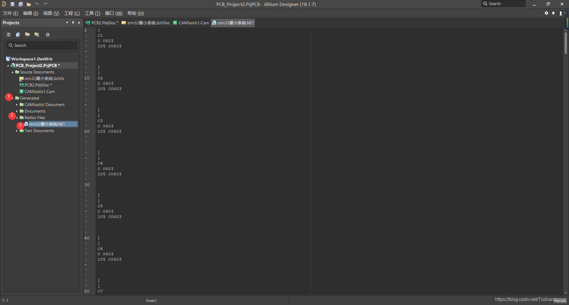Pin the Projects panel

73,23
